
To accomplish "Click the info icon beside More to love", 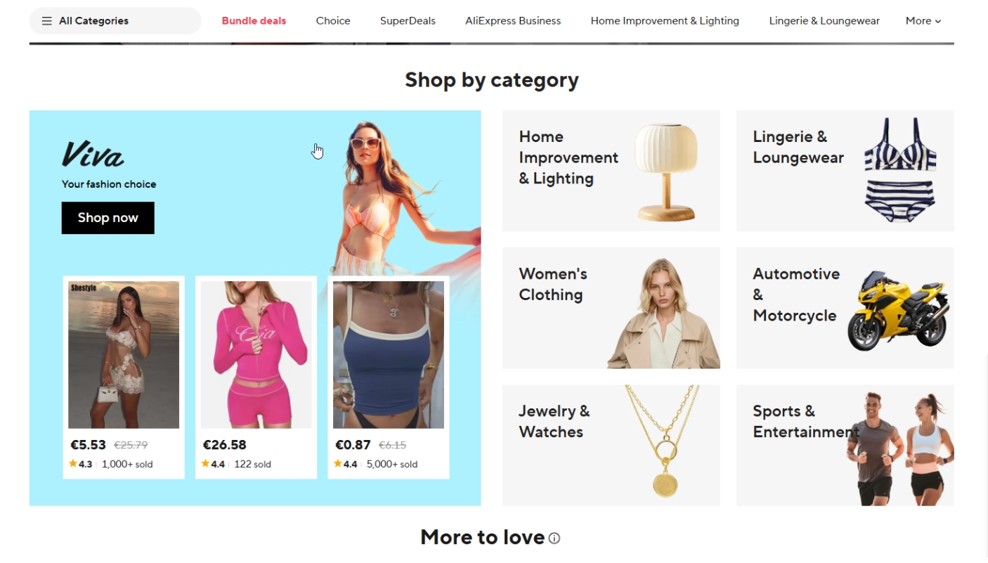I will (x=554, y=538).
